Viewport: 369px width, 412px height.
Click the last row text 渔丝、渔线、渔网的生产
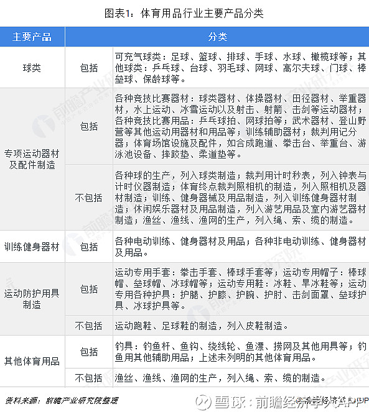220,378
